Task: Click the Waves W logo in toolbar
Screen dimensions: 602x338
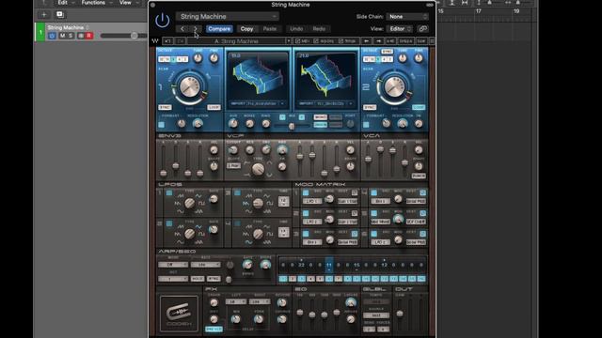Action: point(155,40)
